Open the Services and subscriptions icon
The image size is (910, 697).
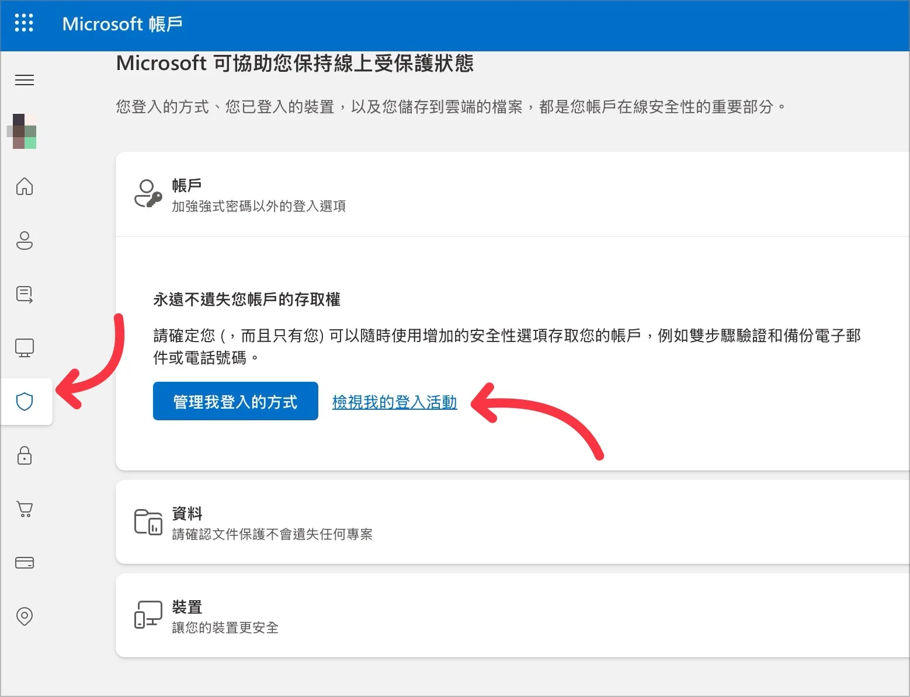pos(25,294)
